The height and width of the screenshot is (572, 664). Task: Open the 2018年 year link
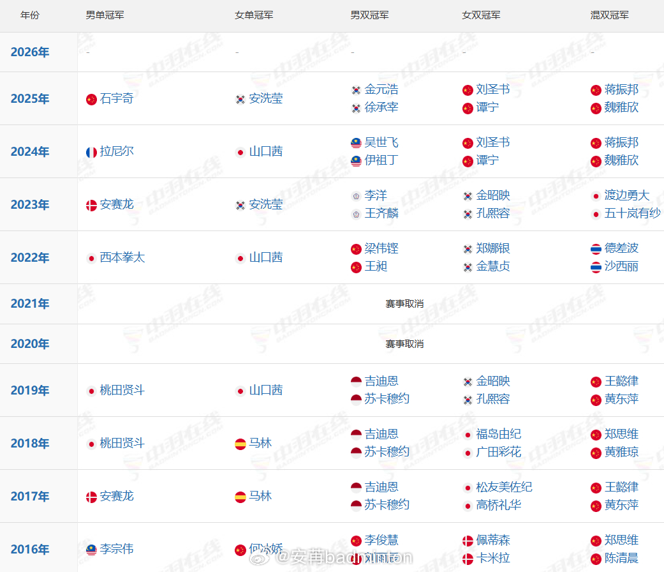(x=30, y=443)
